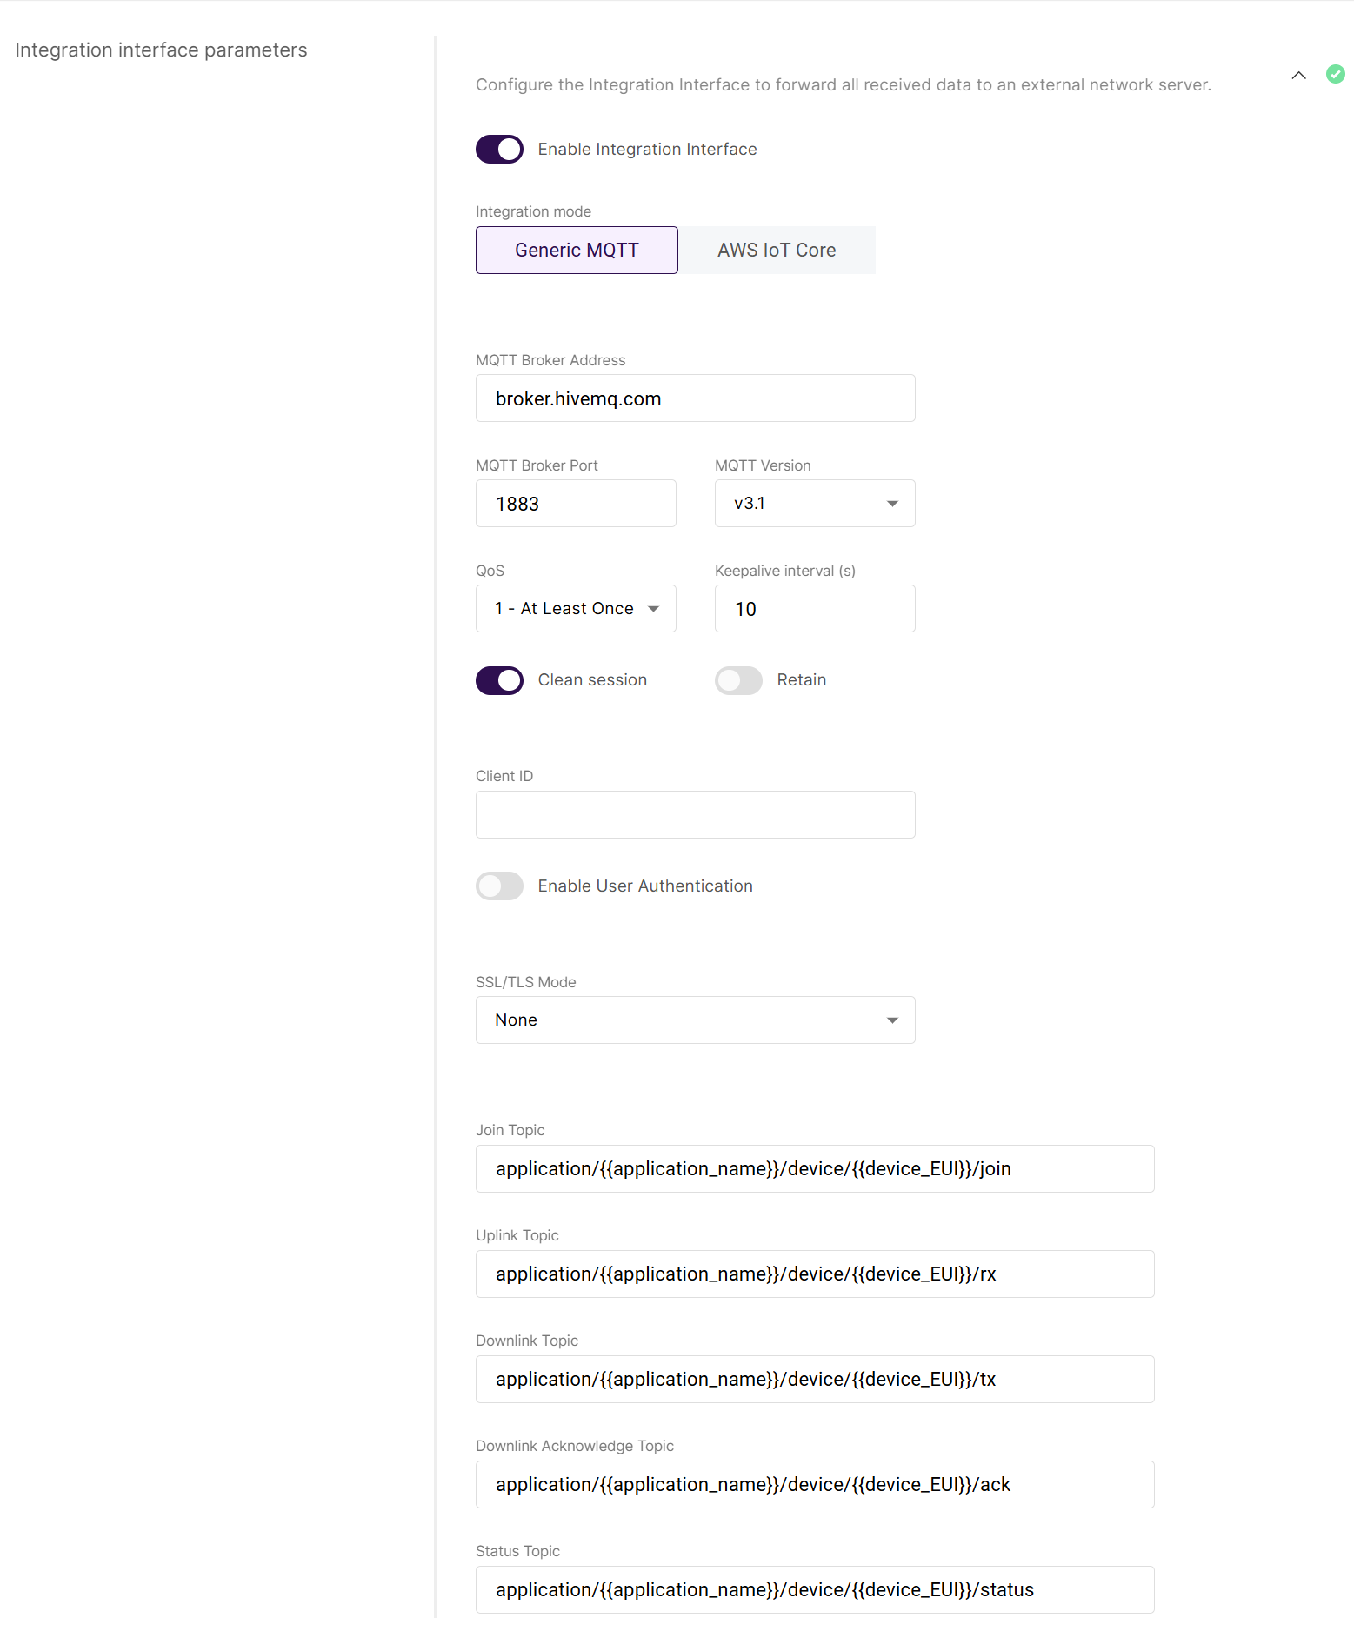
Task: Click the empty Client ID field
Action: point(695,815)
